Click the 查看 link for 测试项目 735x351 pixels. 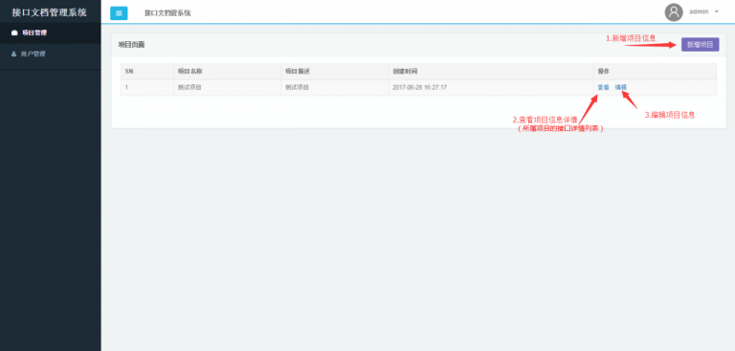[x=603, y=87]
